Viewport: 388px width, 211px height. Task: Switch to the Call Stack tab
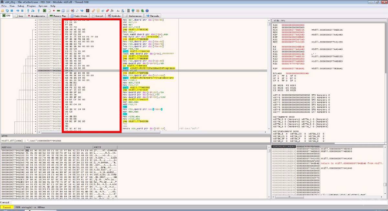[79, 16]
